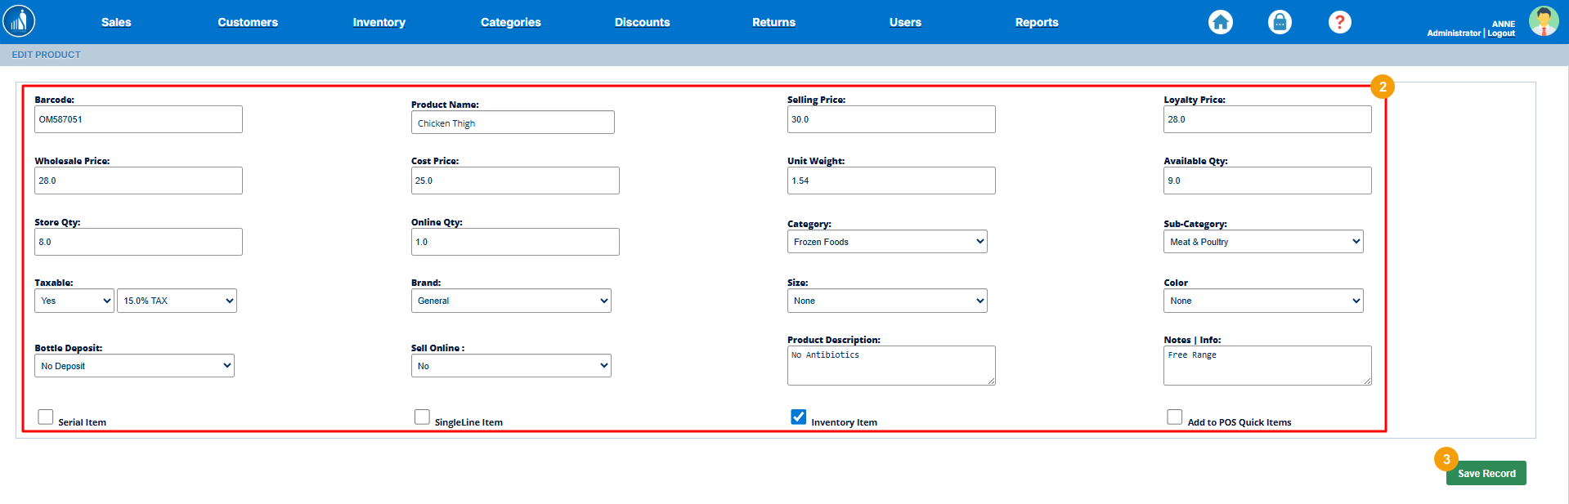Screen dimensions: 1569x504
Task: Open the help question mark icon
Action: (1339, 22)
